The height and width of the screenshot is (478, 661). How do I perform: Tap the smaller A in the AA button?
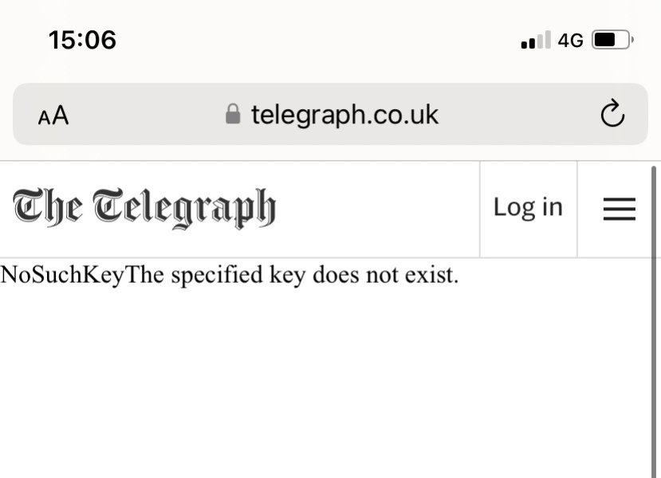pos(44,118)
